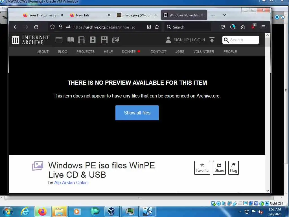Click page scrollbar down arrow
Image resolution: width=289 pixels, height=217 pixels.
click(268, 191)
